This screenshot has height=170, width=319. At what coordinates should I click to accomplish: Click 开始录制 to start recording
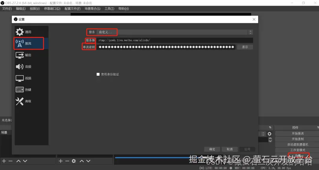(x=297, y=139)
